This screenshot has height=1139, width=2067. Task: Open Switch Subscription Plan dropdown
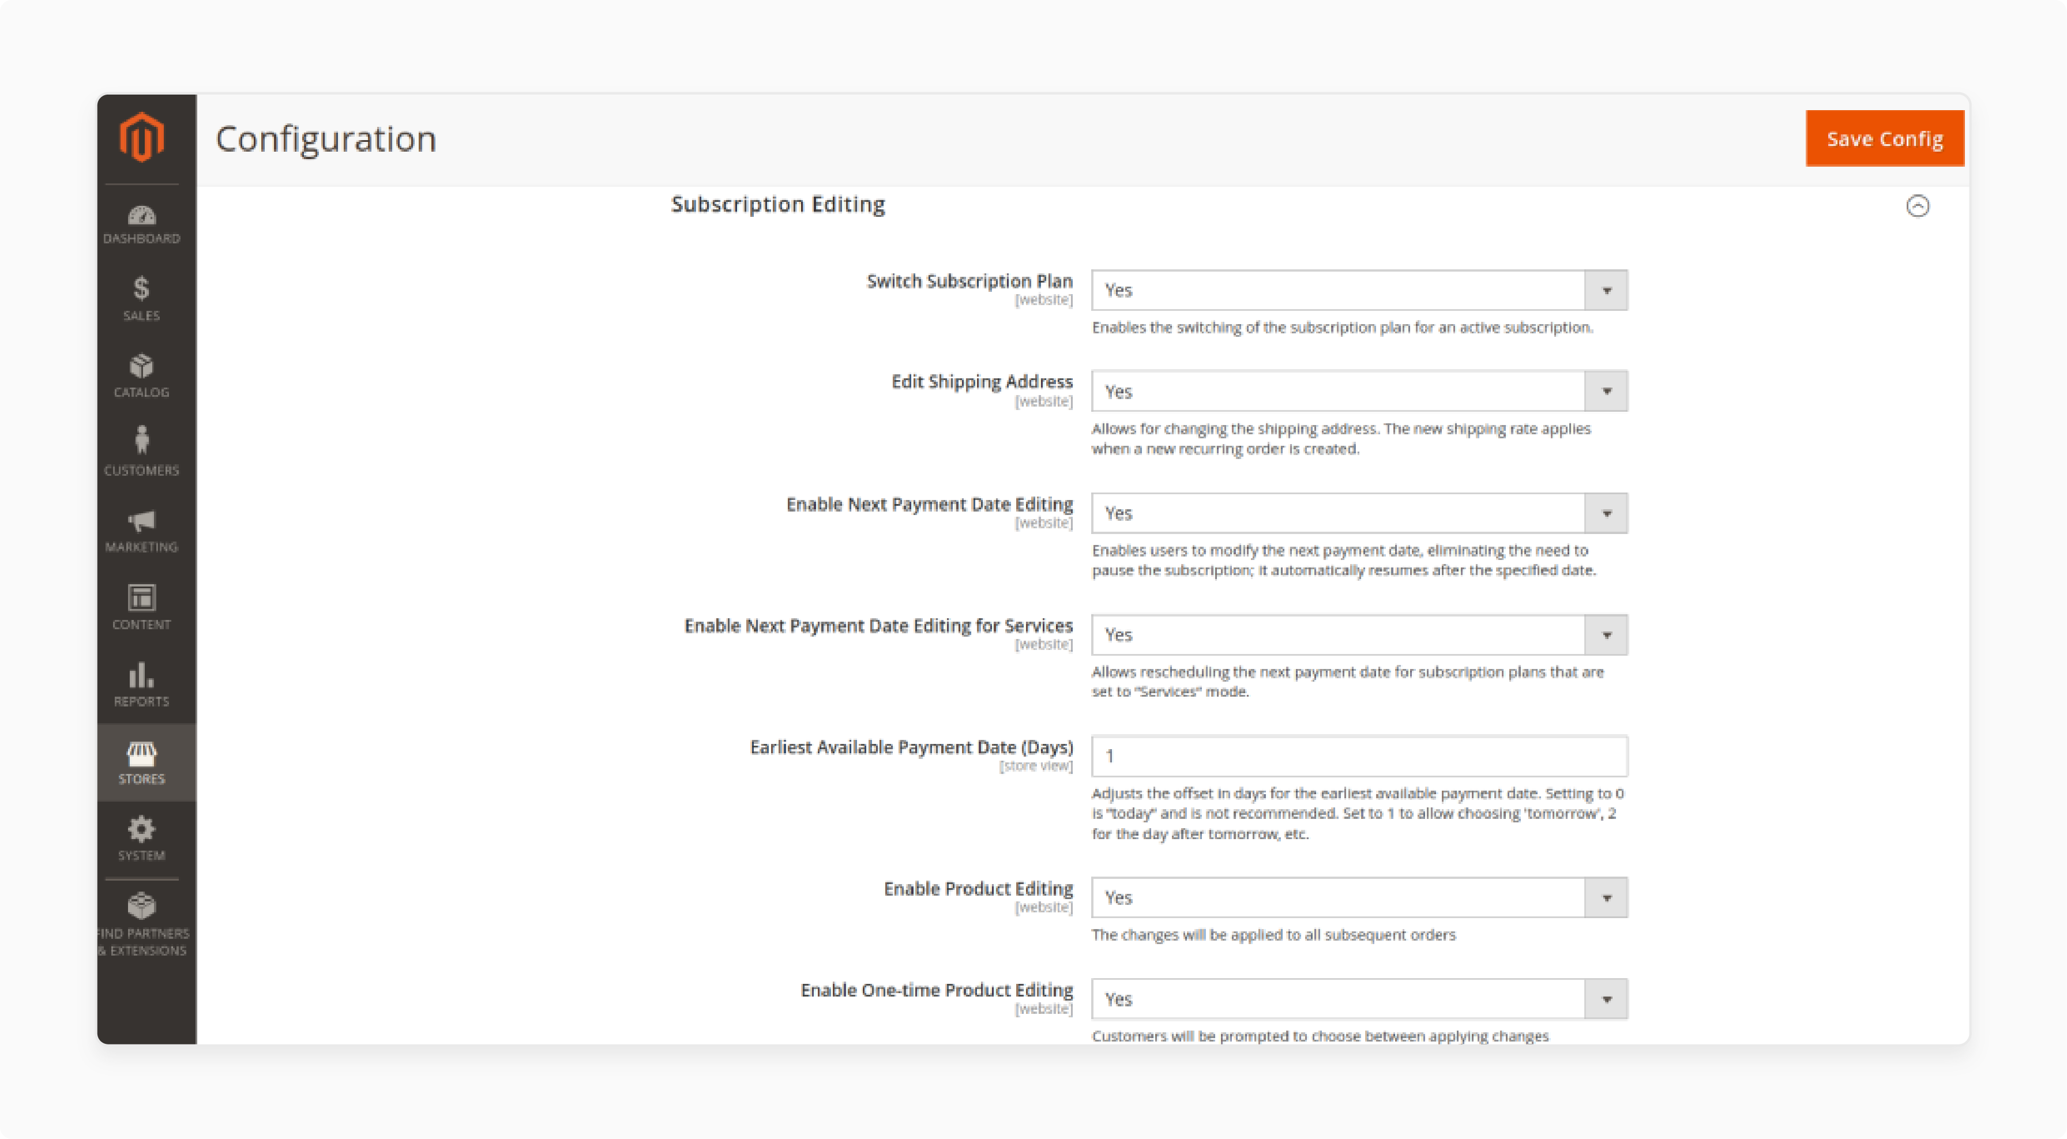click(1359, 290)
